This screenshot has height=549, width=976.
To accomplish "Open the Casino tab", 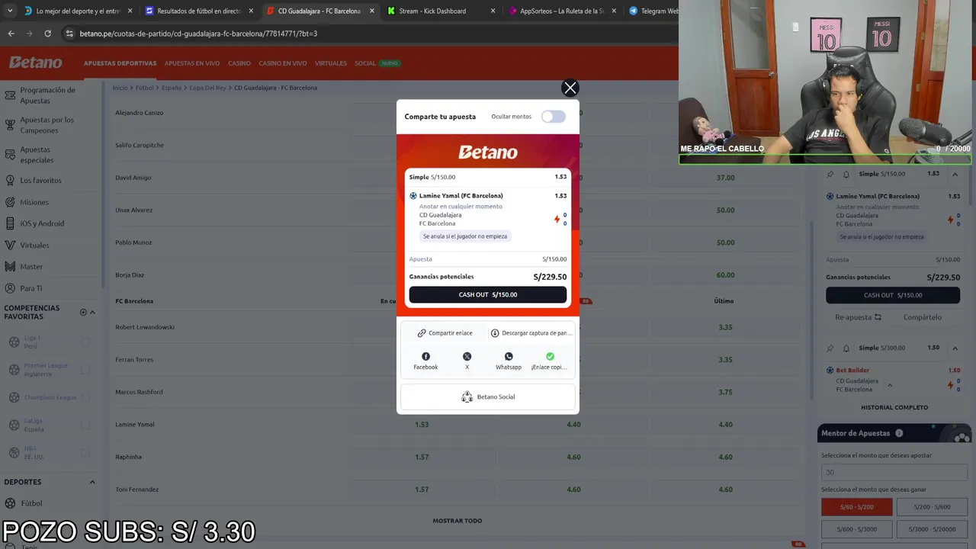I will 239,63.
